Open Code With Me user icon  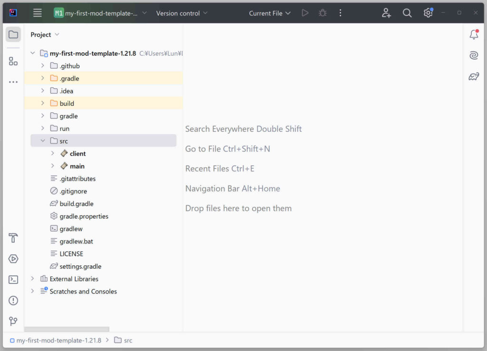(386, 13)
